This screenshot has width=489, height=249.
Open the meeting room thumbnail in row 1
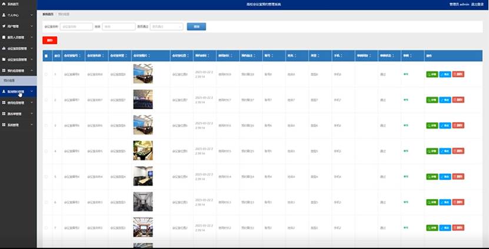coord(143,74)
